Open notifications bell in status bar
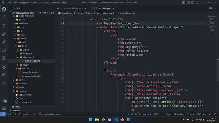 215,114
